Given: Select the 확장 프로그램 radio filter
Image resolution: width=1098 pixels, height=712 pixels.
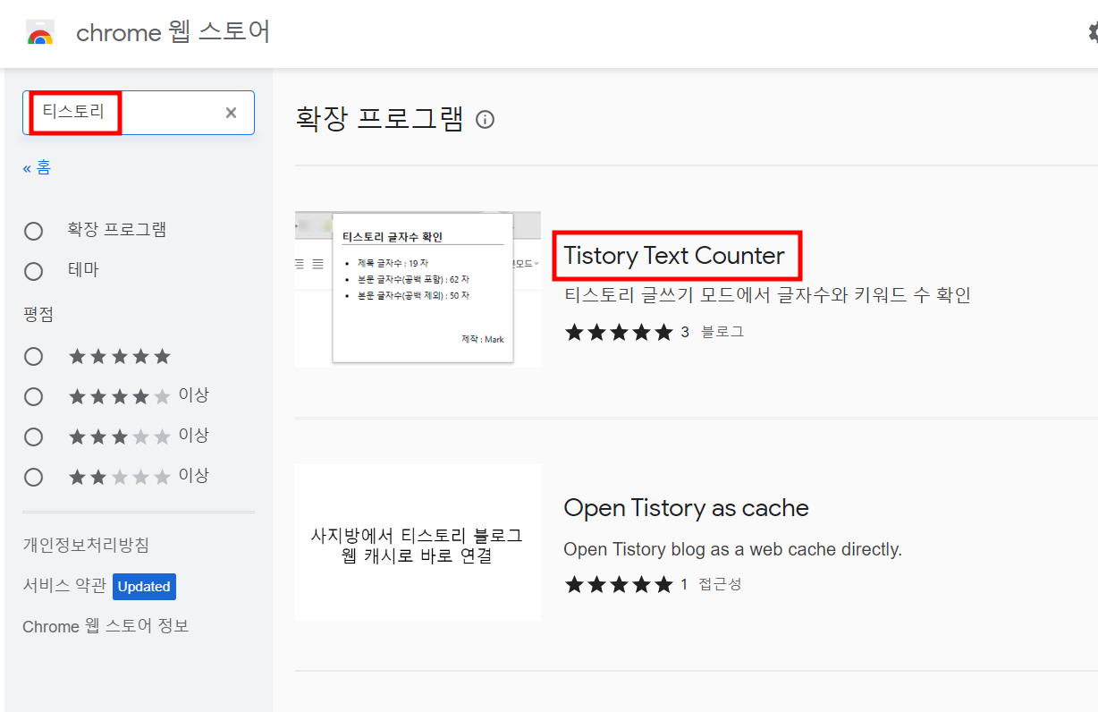Looking at the screenshot, I should [x=34, y=231].
